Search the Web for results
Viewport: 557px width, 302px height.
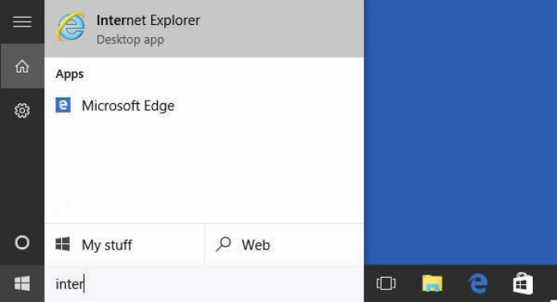[x=284, y=245]
